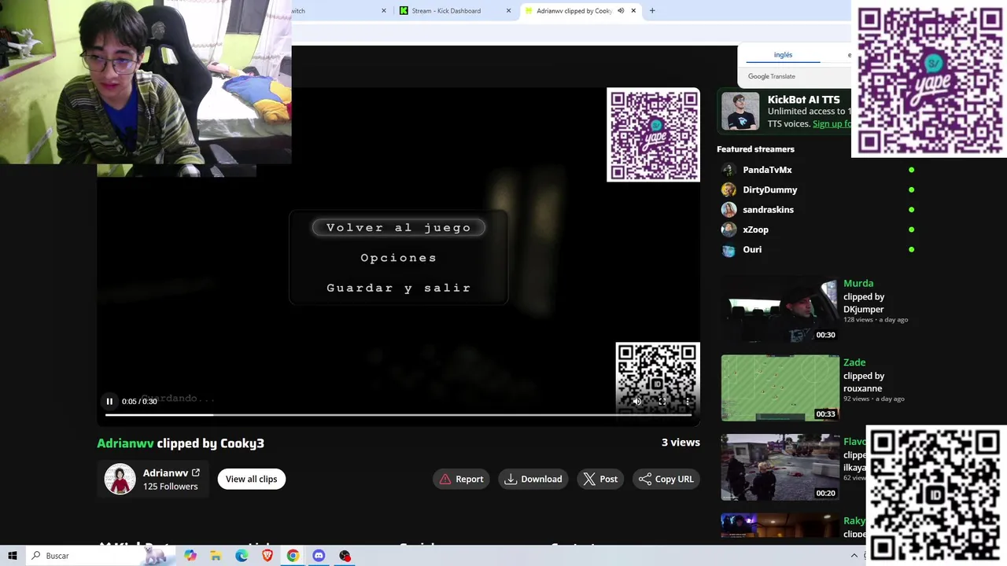1007x566 pixels.
Task: Close the Kick Dashboard tab
Action: pos(508,11)
